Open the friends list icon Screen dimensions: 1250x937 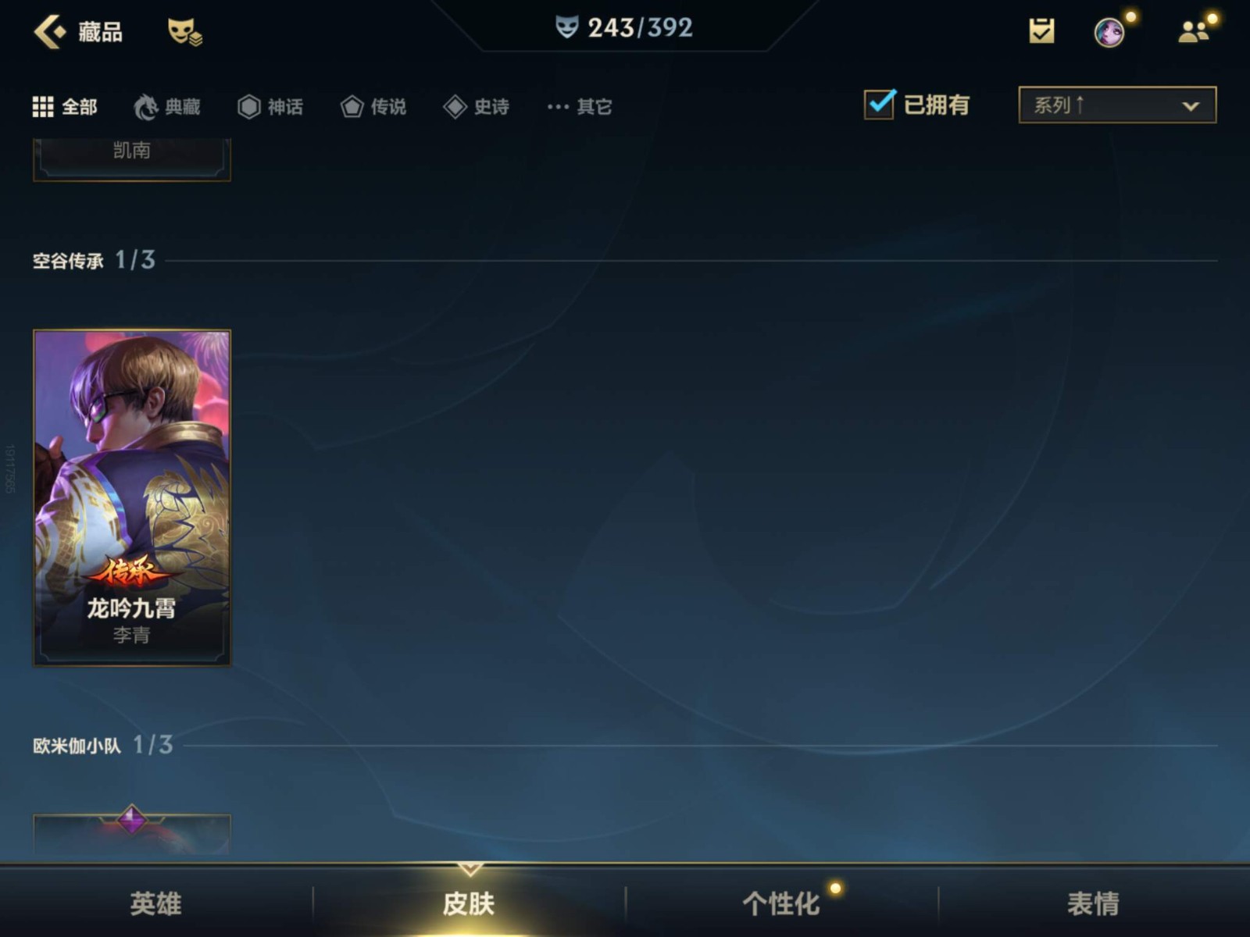[x=1193, y=32]
